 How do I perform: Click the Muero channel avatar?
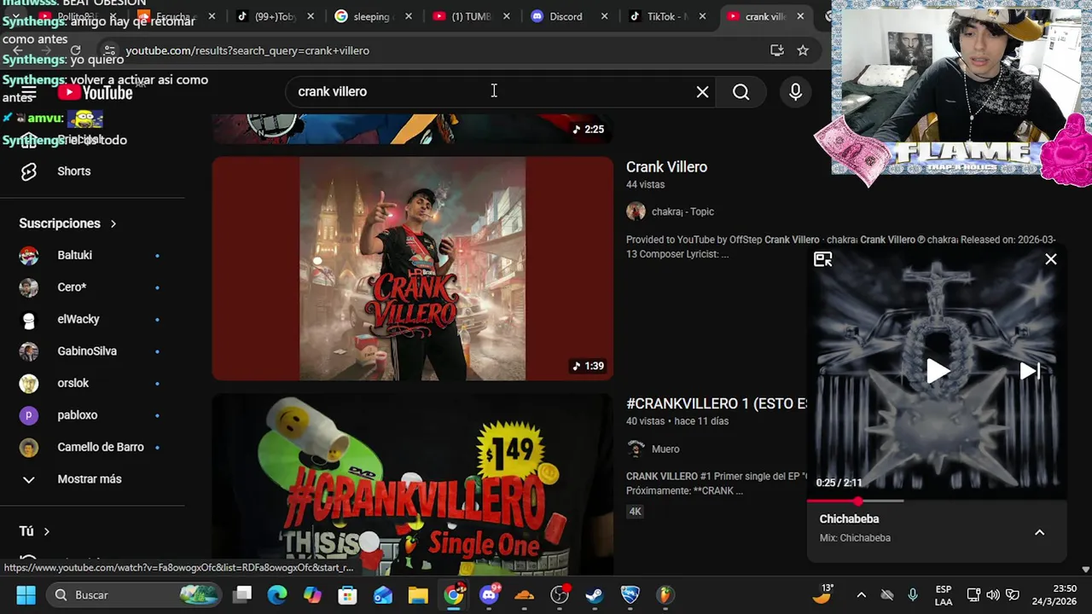(636, 449)
